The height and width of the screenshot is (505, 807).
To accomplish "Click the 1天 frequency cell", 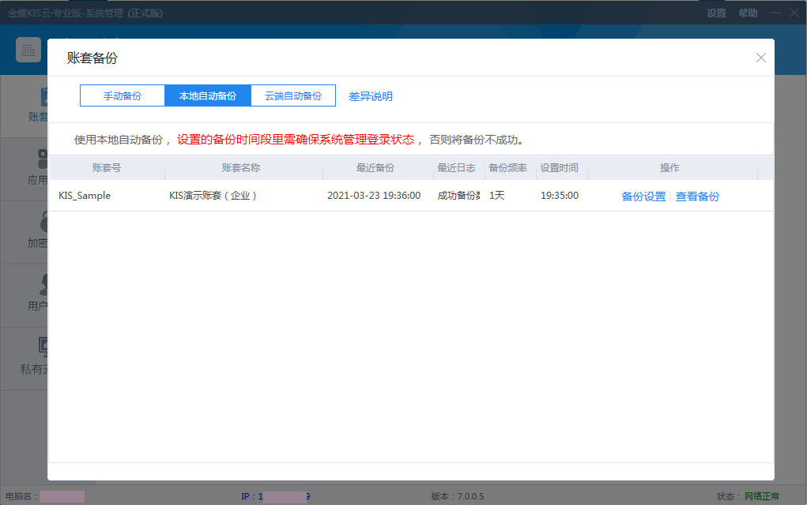I will pos(496,196).
